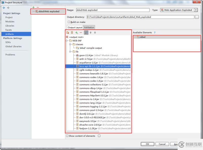Open the Available Elements help question mark
This screenshot has height=150, width=203.
[155, 33]
